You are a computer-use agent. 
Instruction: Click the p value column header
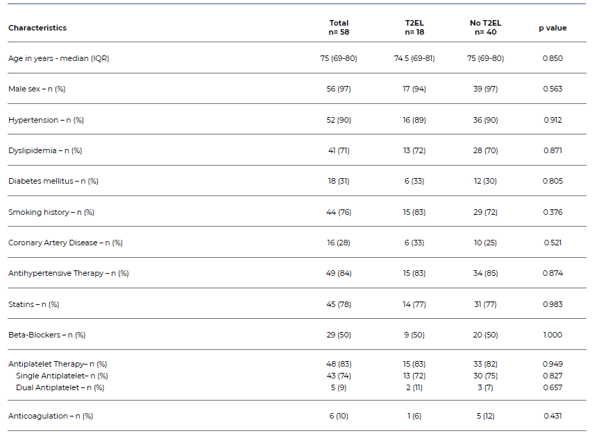[552, 28]
